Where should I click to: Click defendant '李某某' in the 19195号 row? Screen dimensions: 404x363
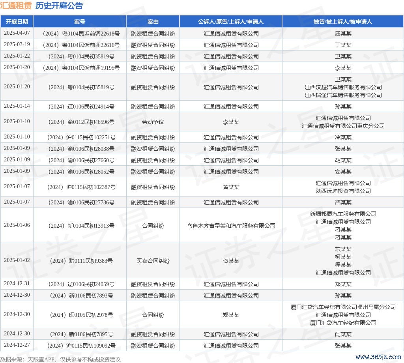pyautogui.click(x=343, y=68)
